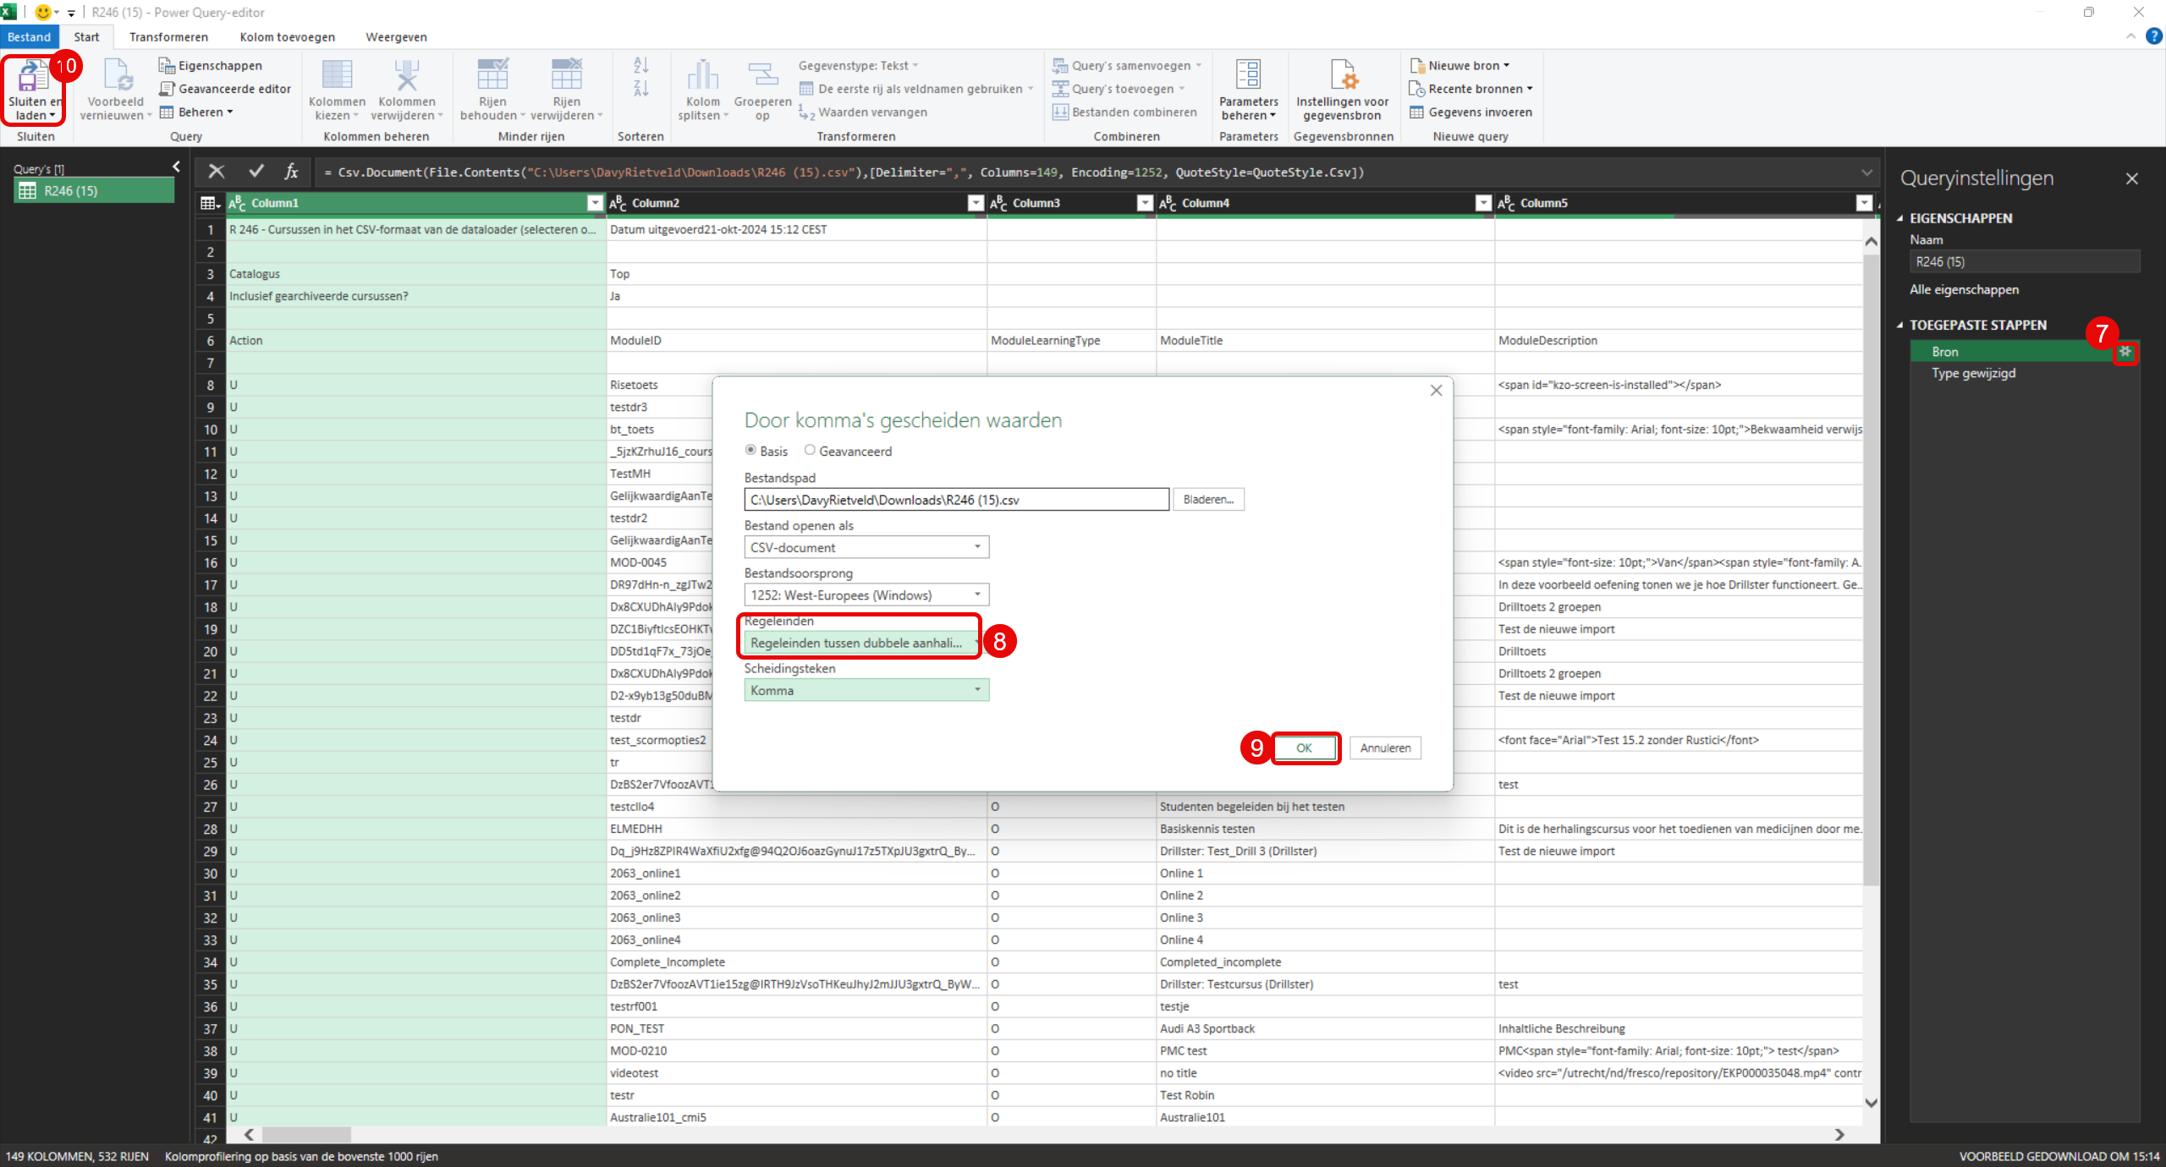
Task: Click the Bestandspad text field
Action: (x=956, y=500)
